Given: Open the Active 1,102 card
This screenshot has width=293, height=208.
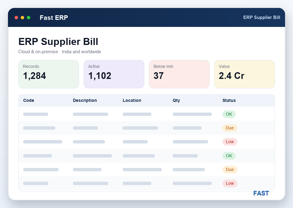Looking at the screenshot, I should (x=114, y=74).
